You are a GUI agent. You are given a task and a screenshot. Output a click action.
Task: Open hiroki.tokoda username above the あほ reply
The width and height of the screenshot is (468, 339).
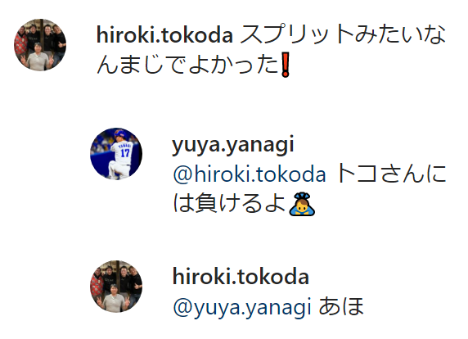[x=241, y=277]
